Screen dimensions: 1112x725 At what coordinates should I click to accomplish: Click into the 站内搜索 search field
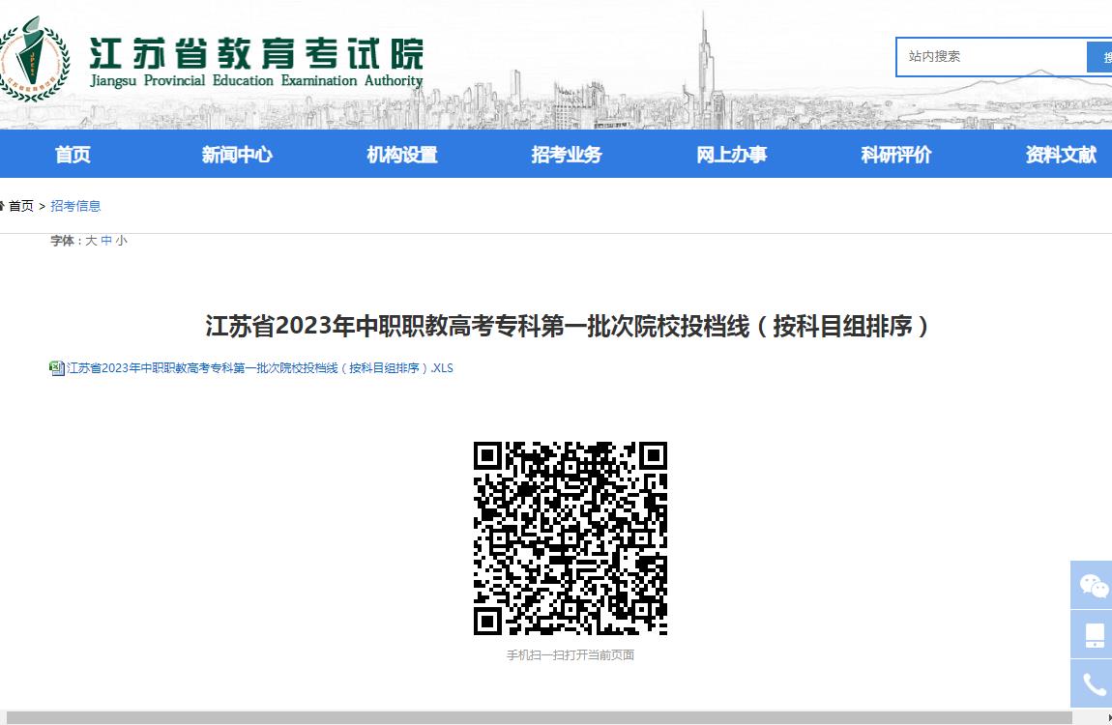[991, 57]
